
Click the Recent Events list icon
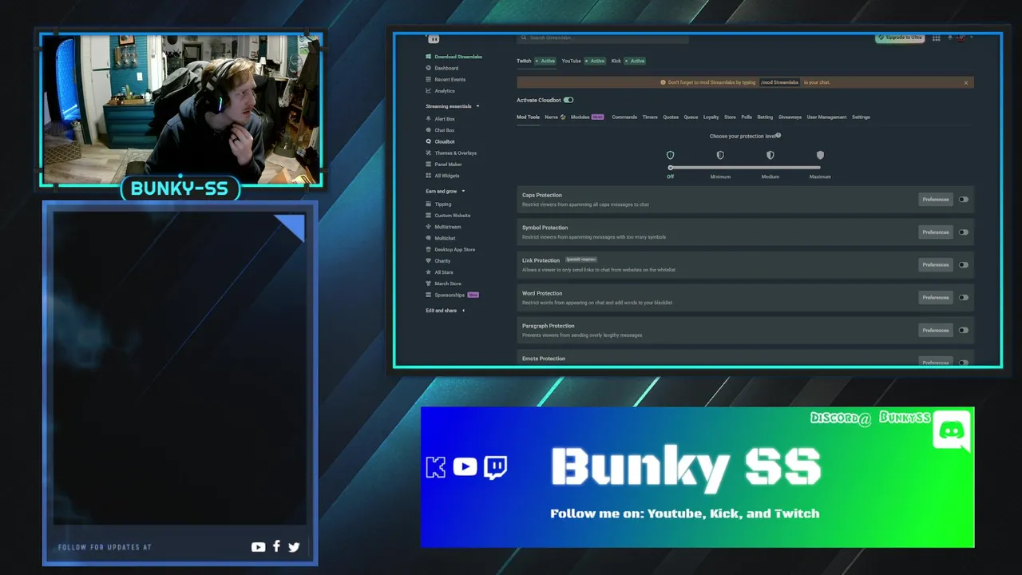[429, 79]
